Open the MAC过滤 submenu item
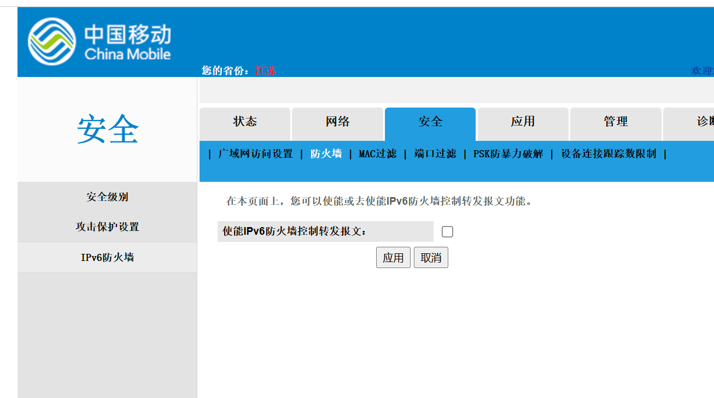The image size is (714, 398). pos(377,154)
